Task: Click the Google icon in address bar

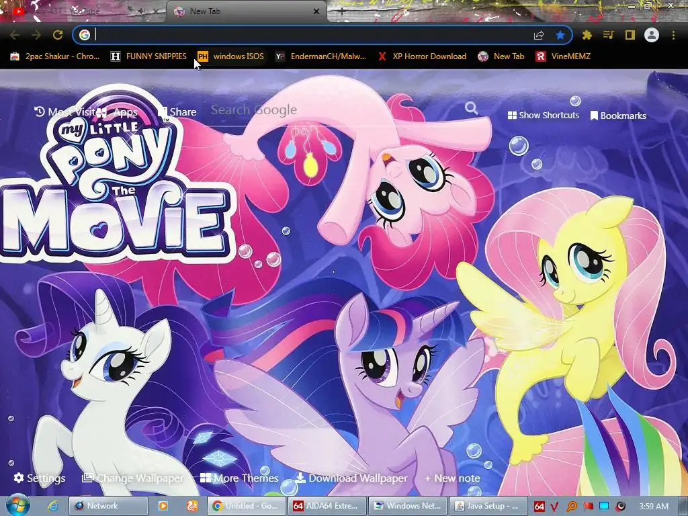Action: 85,35
